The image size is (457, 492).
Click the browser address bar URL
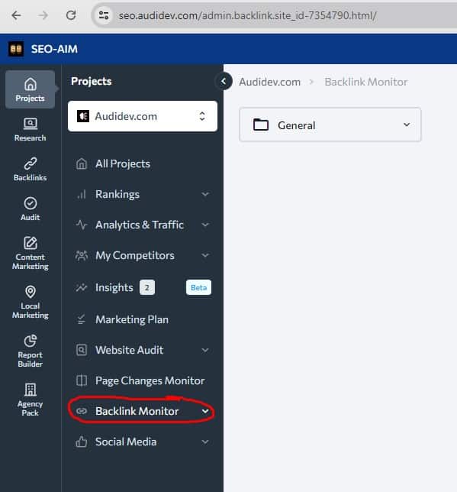point(247,15)
